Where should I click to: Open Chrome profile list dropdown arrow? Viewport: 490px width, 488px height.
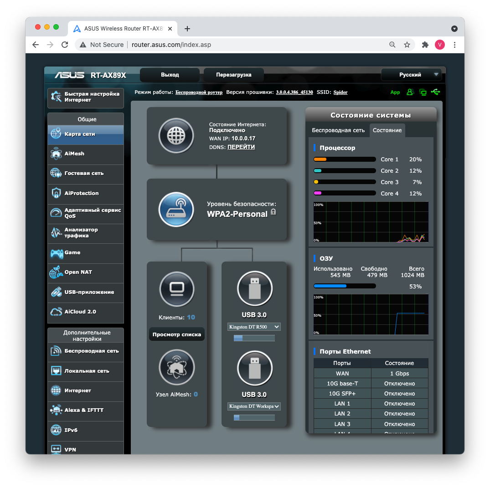454,29
